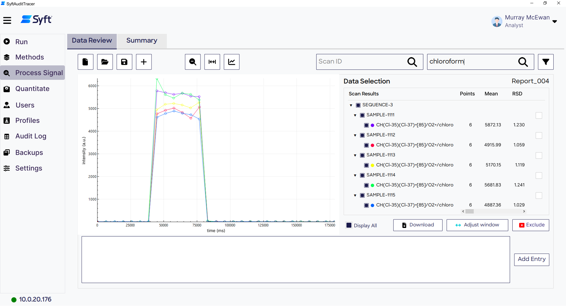
Task: Uncheck the SAMPLE-1111 tree checkbox
Action: point(362,115)
